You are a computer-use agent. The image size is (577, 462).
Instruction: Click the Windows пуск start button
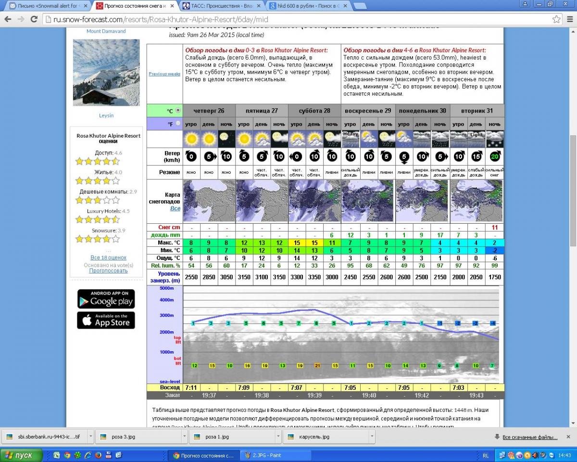[22, 455]
